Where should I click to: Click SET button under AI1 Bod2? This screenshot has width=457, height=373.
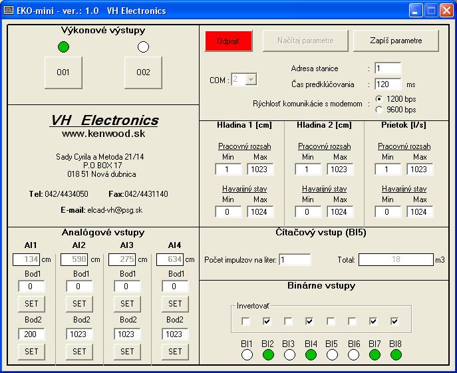31,352
